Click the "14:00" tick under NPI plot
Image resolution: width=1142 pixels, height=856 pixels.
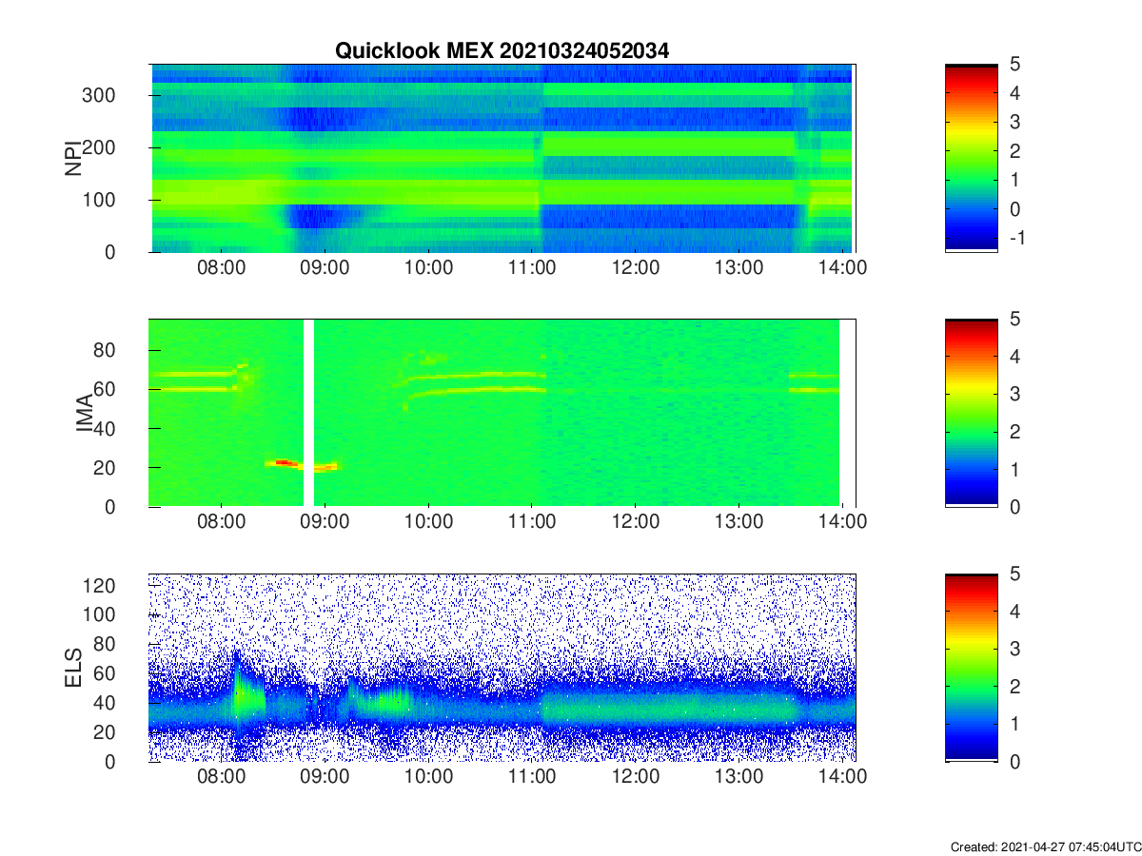click(x=843, y=269)
